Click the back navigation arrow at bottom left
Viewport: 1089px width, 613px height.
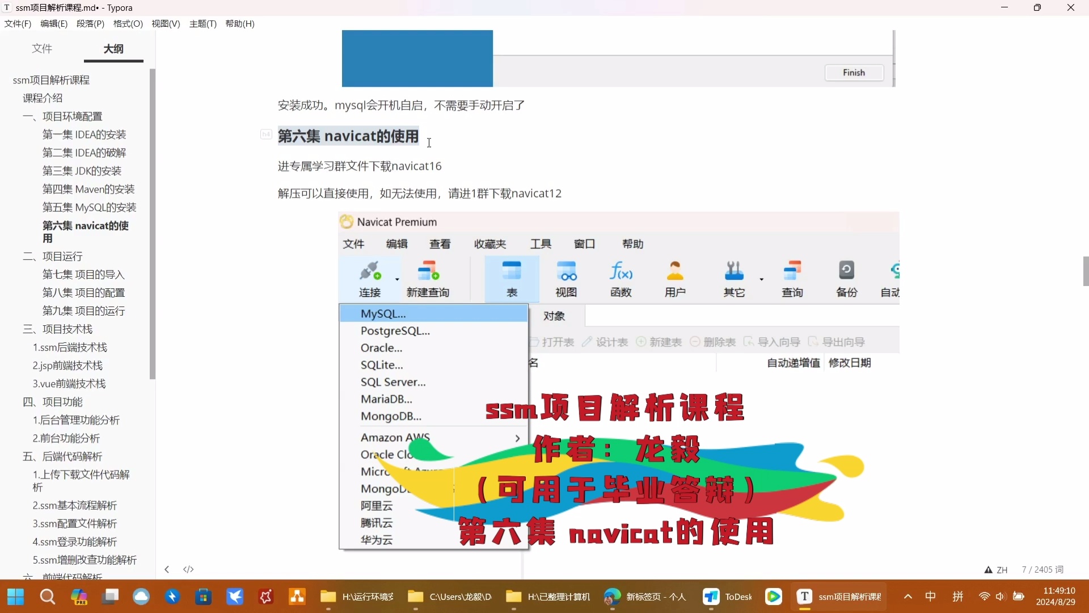[x=166, y=569]
